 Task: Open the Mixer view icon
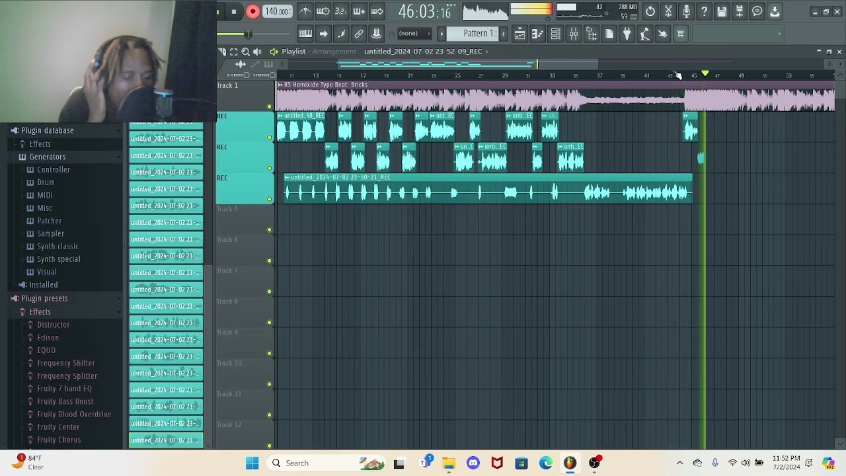point(574,34)
